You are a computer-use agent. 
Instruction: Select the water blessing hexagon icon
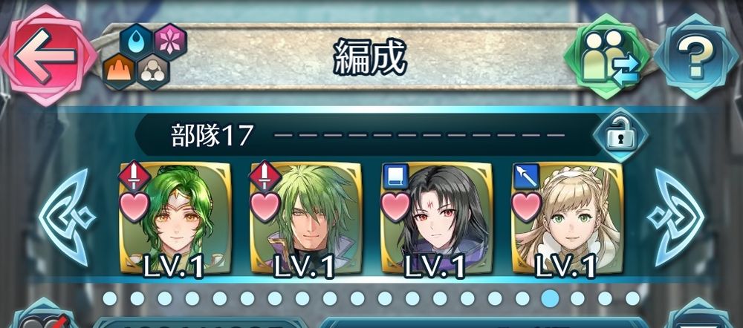click(x=136, y=42)
